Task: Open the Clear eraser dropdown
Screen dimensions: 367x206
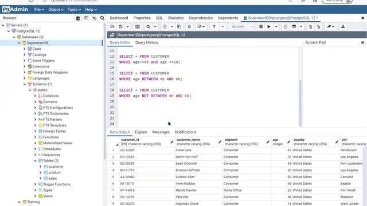Action: (x=330, y=27)
